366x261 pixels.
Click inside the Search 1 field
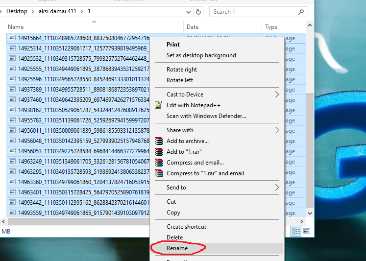click(254, 12)
